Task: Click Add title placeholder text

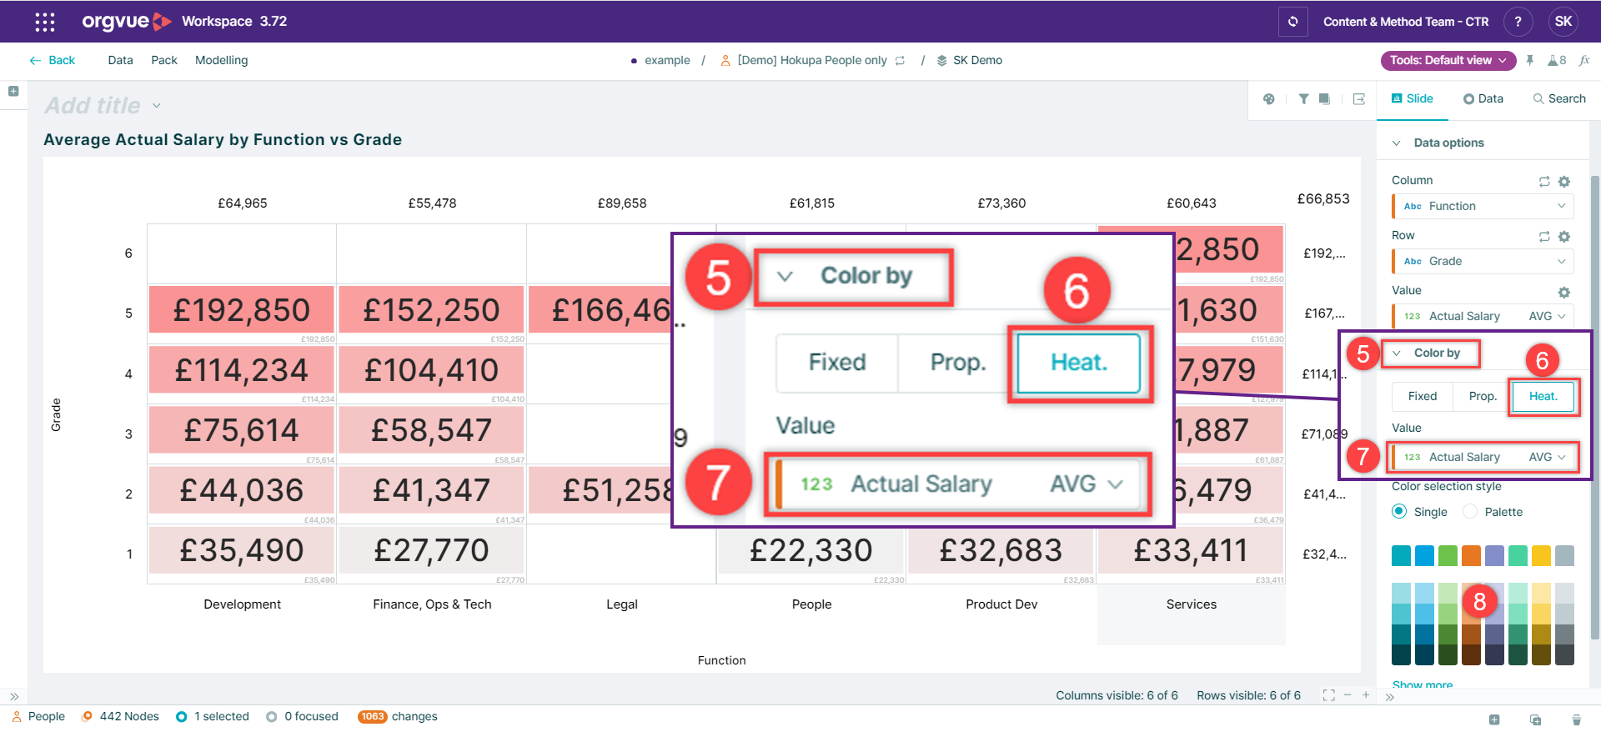Action: [x=93, y=106]
